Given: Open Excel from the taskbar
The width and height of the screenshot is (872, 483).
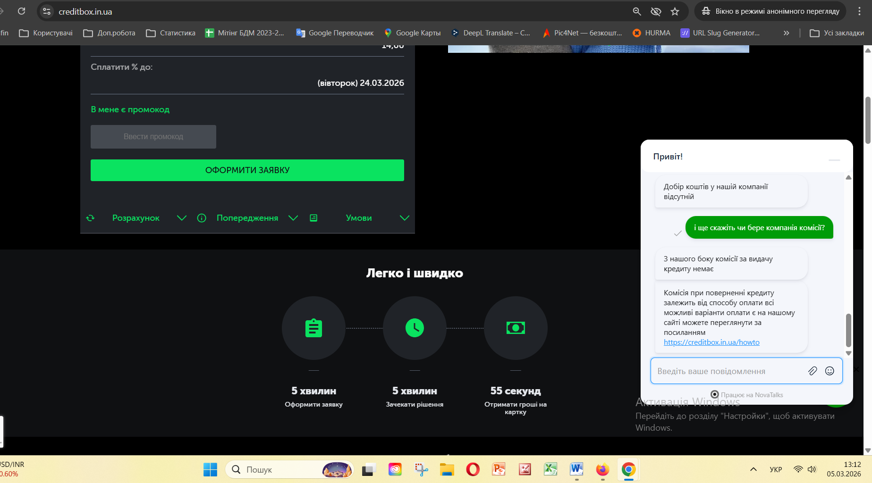Looking at the screenshot, I should coord(550,469).
